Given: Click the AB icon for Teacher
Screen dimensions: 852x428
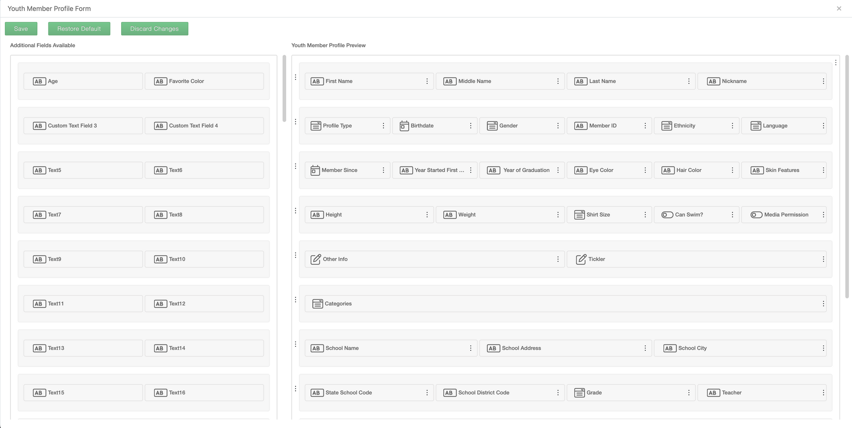Looking at the screenshot, I should (x=713, y=392).
